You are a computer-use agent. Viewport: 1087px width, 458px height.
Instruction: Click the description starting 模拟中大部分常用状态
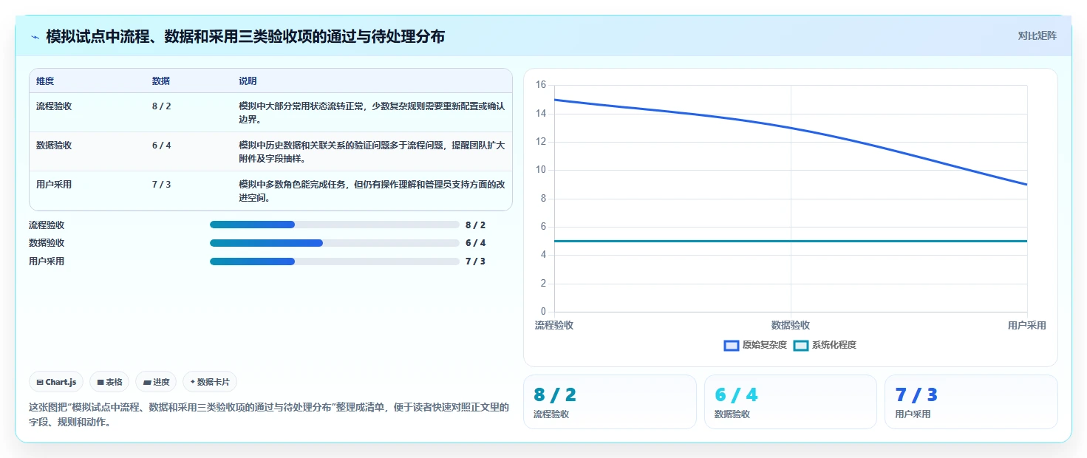(x=372, y=112)
